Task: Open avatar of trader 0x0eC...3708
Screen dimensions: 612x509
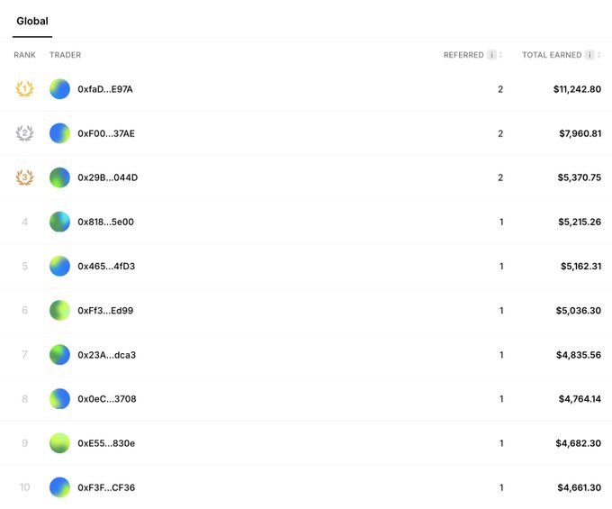Action: pos(59,399)
